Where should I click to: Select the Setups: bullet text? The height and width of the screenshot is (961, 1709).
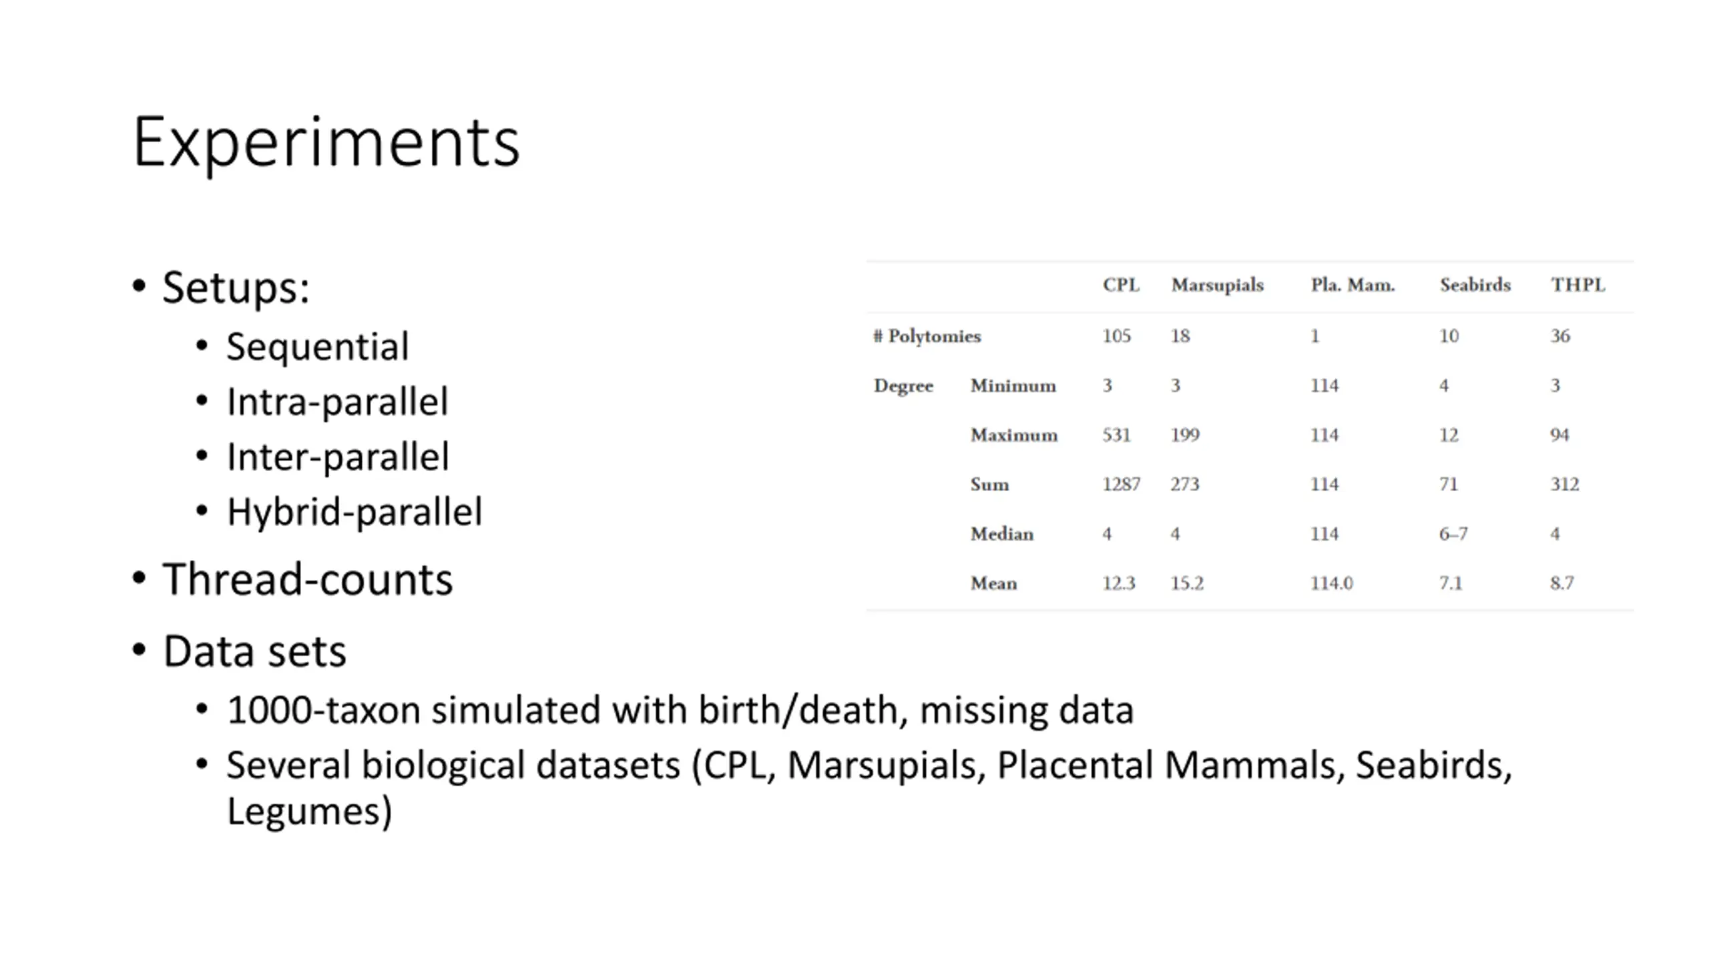(236, 288)
